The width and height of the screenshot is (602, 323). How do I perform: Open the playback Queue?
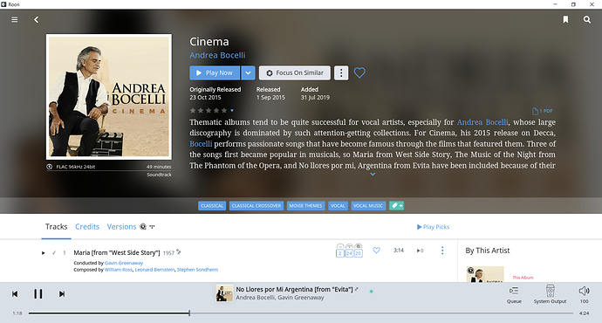click(514, 294)
